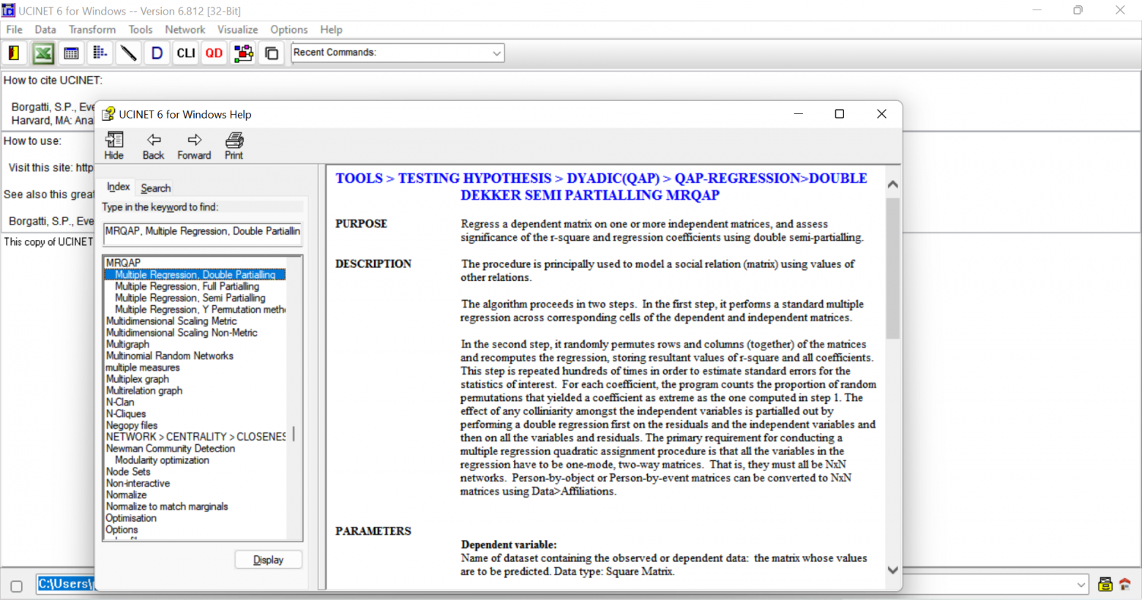Select MRQAP in the index list
Viewport: 1142px width, 600px height.
pos(123,263)
